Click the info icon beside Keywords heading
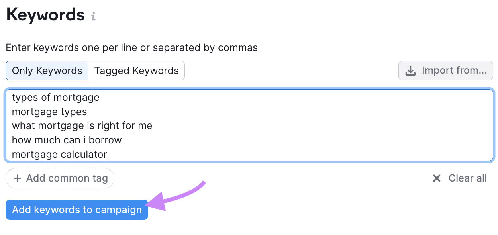Screen dimensions: 498x235 point(93,16)
